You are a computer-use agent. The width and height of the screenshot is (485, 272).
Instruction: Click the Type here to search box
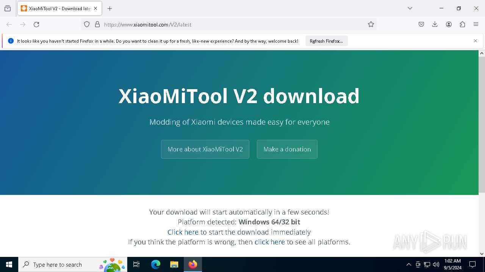coord(73,264)
